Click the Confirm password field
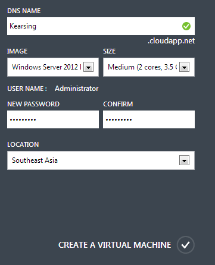This screenshot has height=265, width=215. [149, 119]
